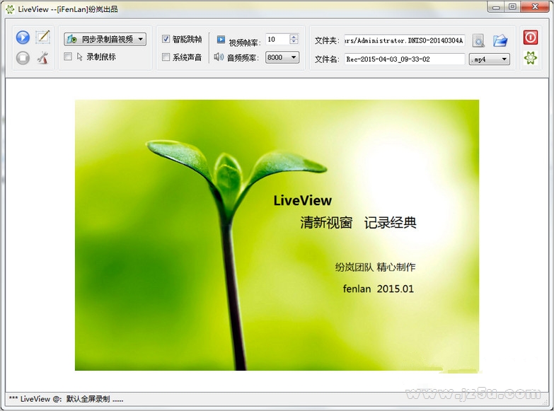Click the video frame rate film icon
554x411 pixels.
coord(221,39)
